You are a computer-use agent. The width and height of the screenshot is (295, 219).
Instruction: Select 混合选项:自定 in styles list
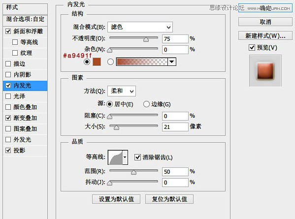pyautogui.click(x=25, y=19)
